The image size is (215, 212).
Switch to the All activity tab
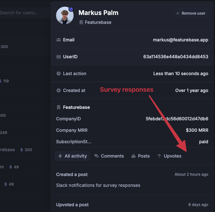coord(72,156)
